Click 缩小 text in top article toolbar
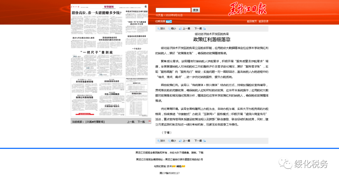The image size is (339, 179). point(173,29)
